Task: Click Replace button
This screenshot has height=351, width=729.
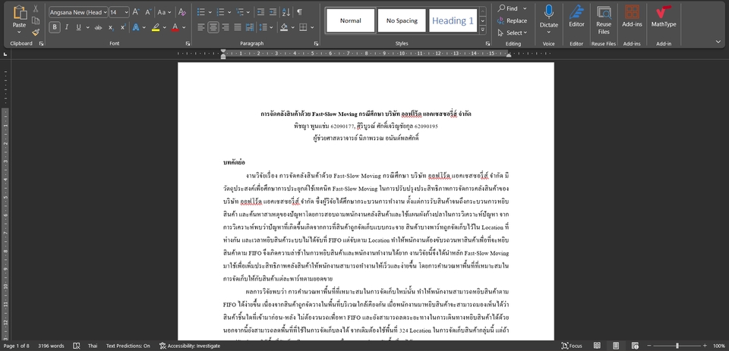Action: [x=513, y=20]
